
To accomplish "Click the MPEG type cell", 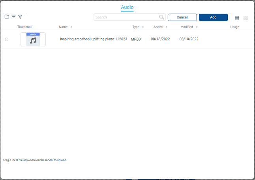I will tap(136, 39).
